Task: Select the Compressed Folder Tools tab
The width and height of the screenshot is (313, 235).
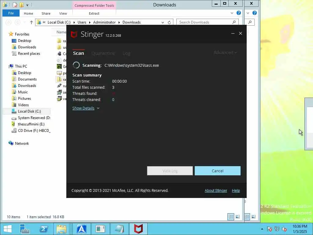Action: click(94, 6)
